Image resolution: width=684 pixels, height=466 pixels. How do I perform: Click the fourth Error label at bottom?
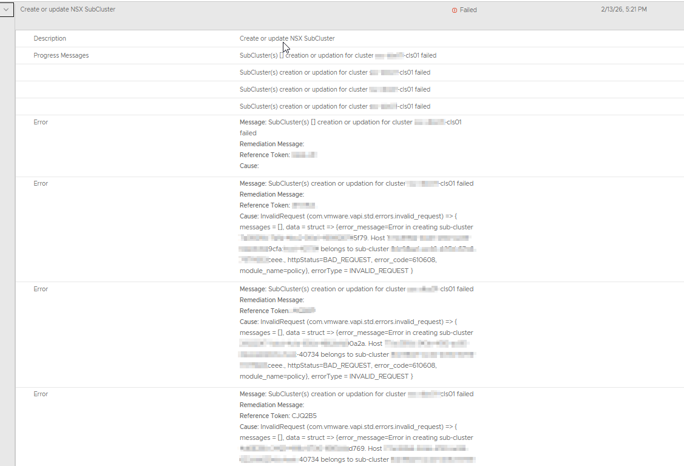(41, 394)
